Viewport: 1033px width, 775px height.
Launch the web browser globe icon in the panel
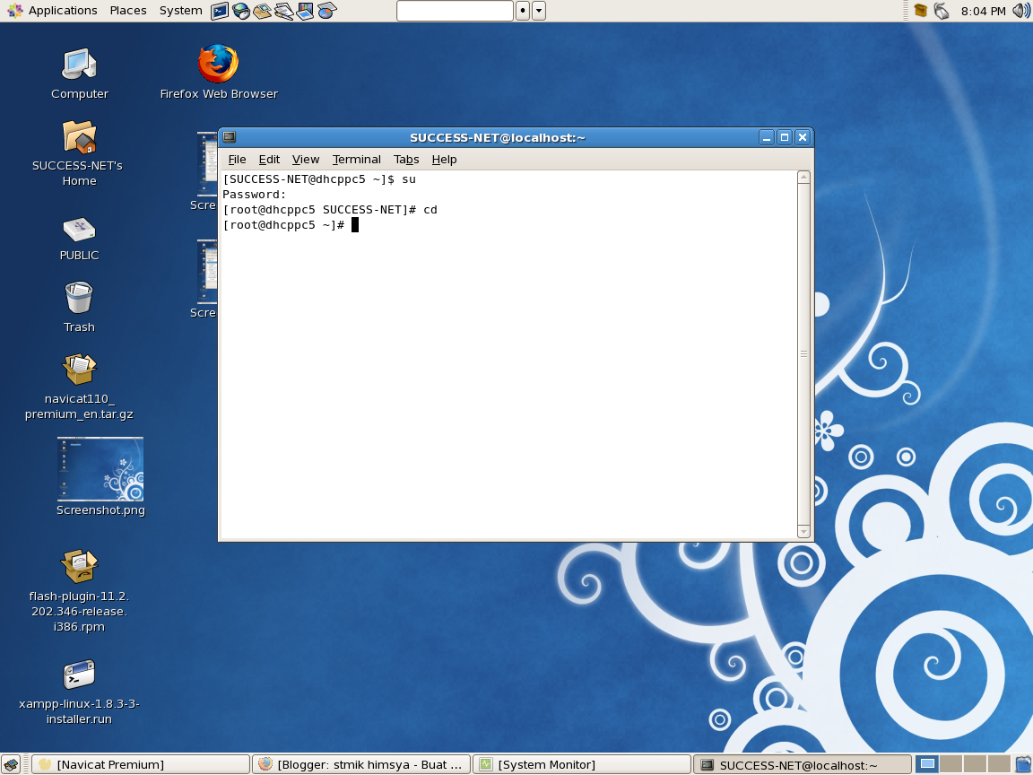[x=239, y=10]
